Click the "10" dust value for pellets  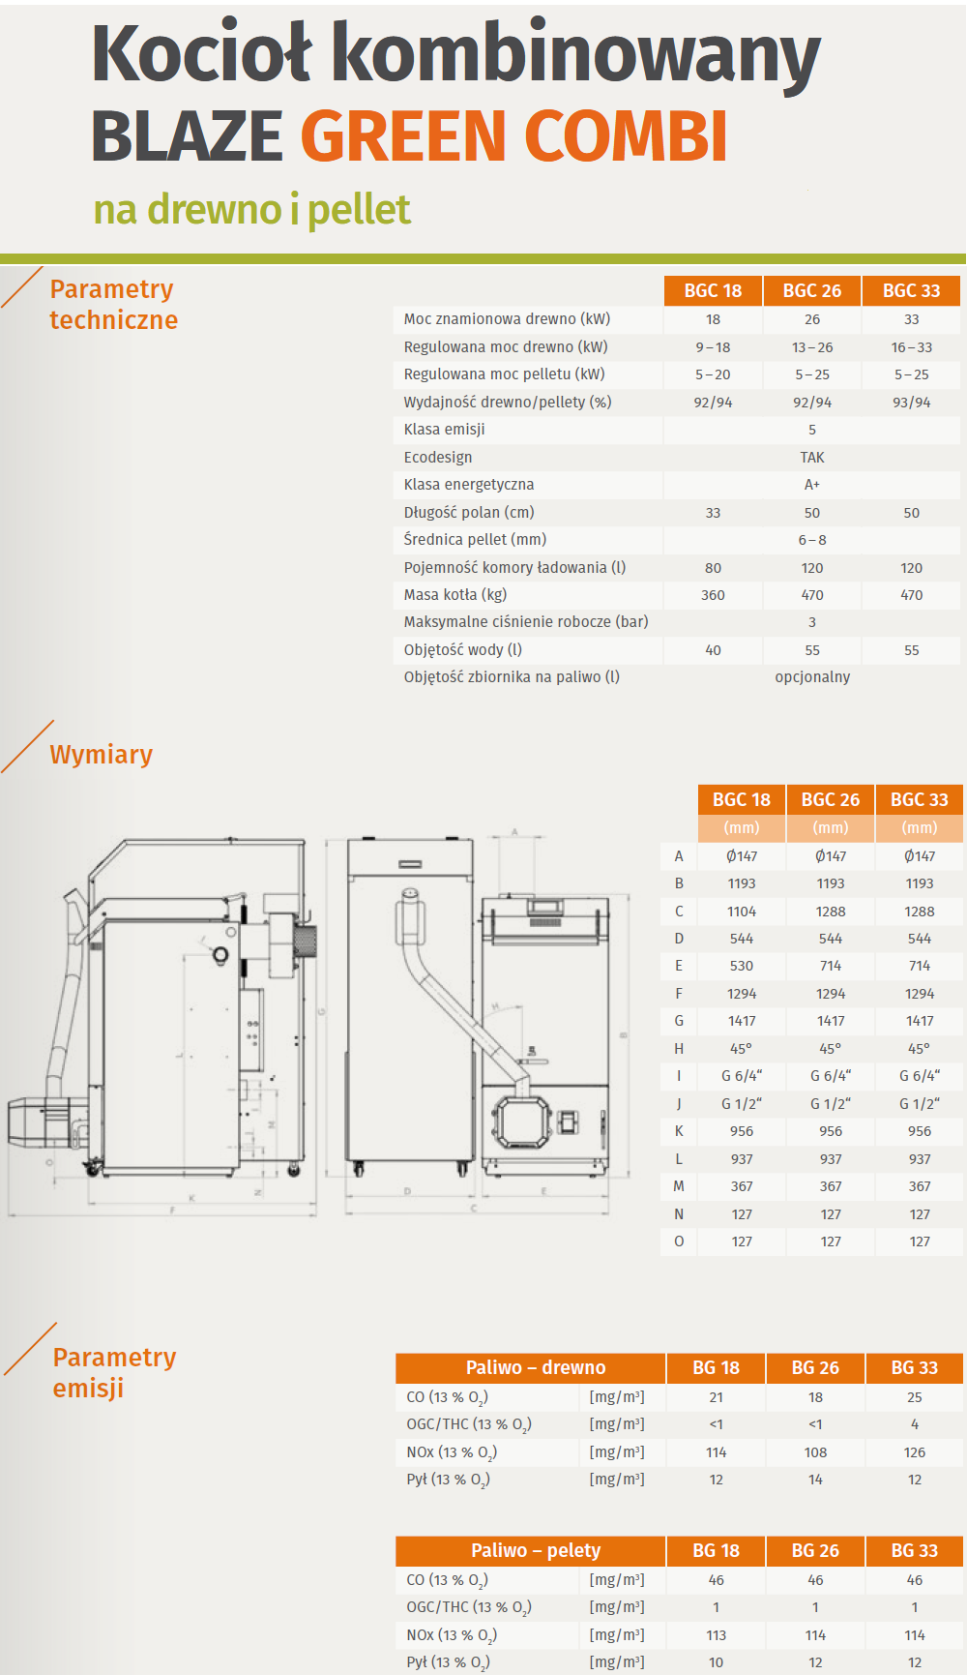(x=716, y=1662)
